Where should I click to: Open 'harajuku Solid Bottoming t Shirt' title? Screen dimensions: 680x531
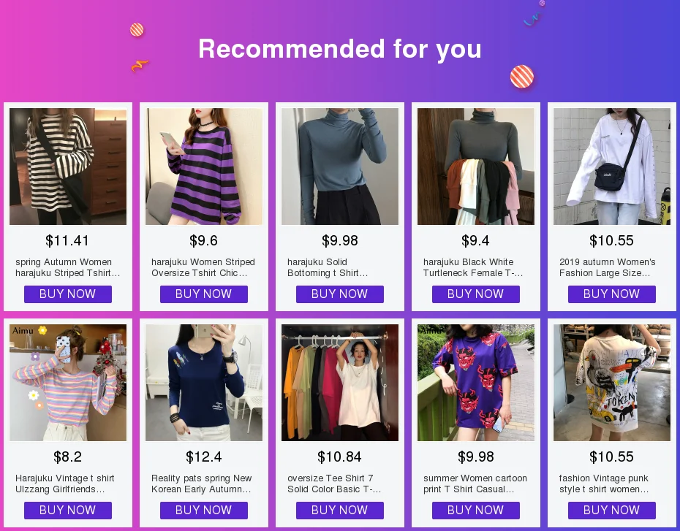(328, 267)
